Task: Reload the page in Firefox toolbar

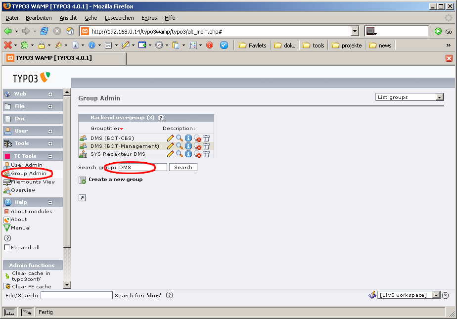Action: [45, 31]
